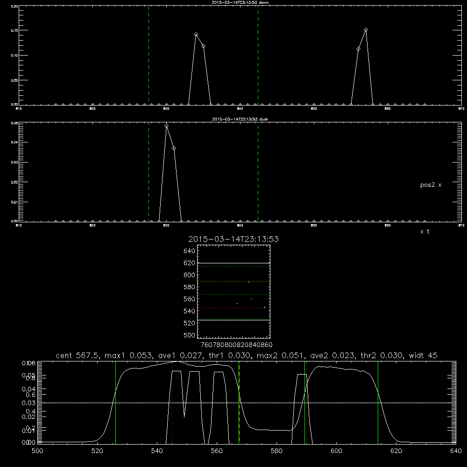This screenshot has height=467, width=467.
Task: Click x-axis label '560' of the bottom plot
Action: click(217, 451)
